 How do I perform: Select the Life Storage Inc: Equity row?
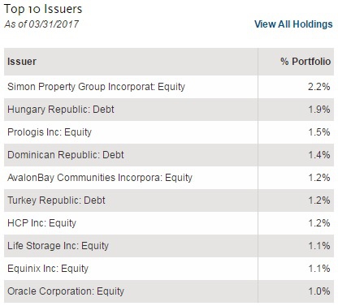[169, 246]
